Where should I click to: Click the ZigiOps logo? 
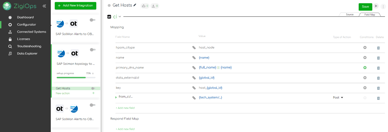[x=20, y=6]
